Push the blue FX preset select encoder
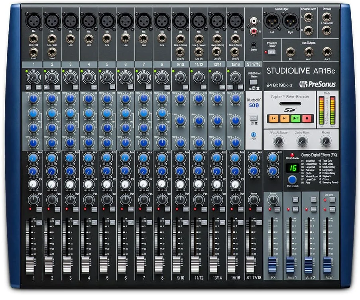Image resolution: width=360 pixels, height=300 pixels. [292, 180]
